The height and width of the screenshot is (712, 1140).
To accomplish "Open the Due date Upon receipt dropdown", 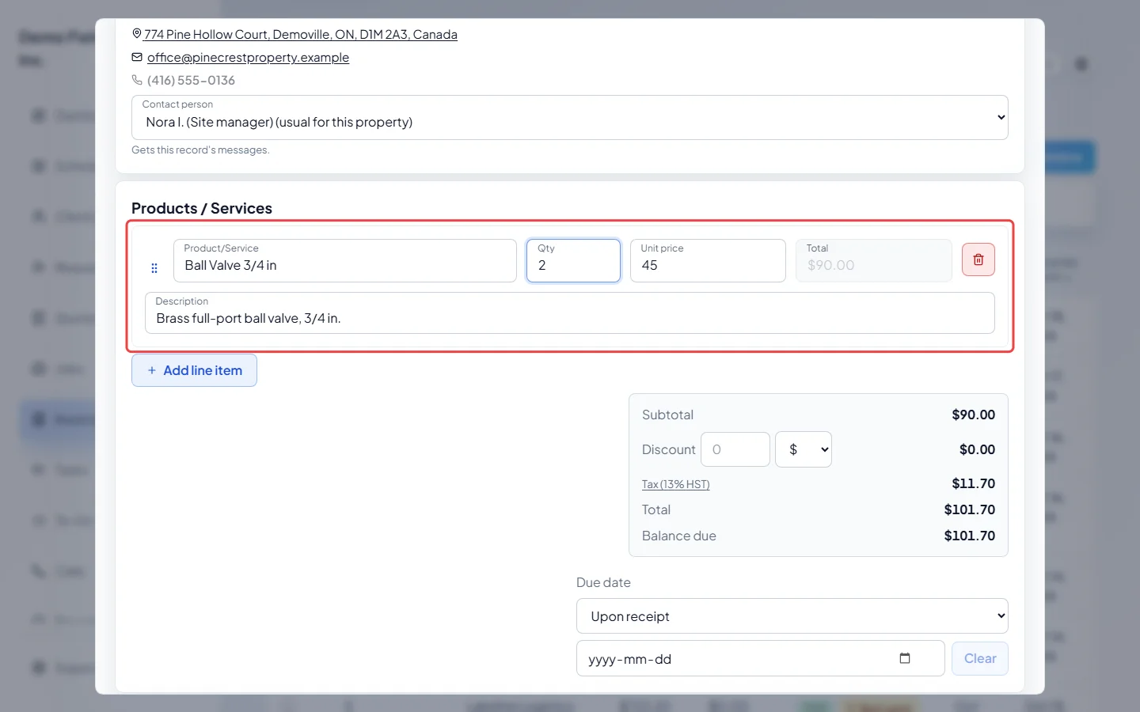I will tap(792, 616).
